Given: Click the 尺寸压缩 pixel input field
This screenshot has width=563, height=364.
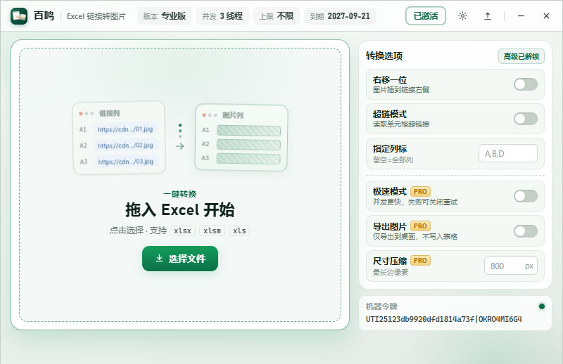Looking at the screenshot, I should 511,266.
